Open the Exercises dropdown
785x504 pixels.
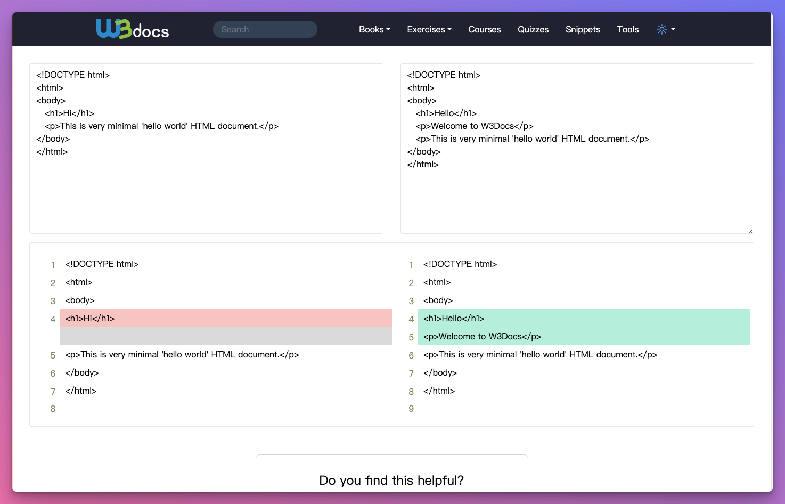(x=429, y=29)
